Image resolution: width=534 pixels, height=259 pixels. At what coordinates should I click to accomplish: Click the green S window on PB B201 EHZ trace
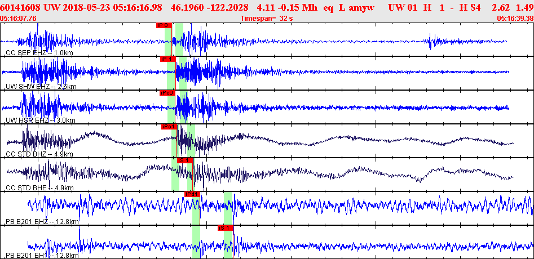tap(228, 208)
